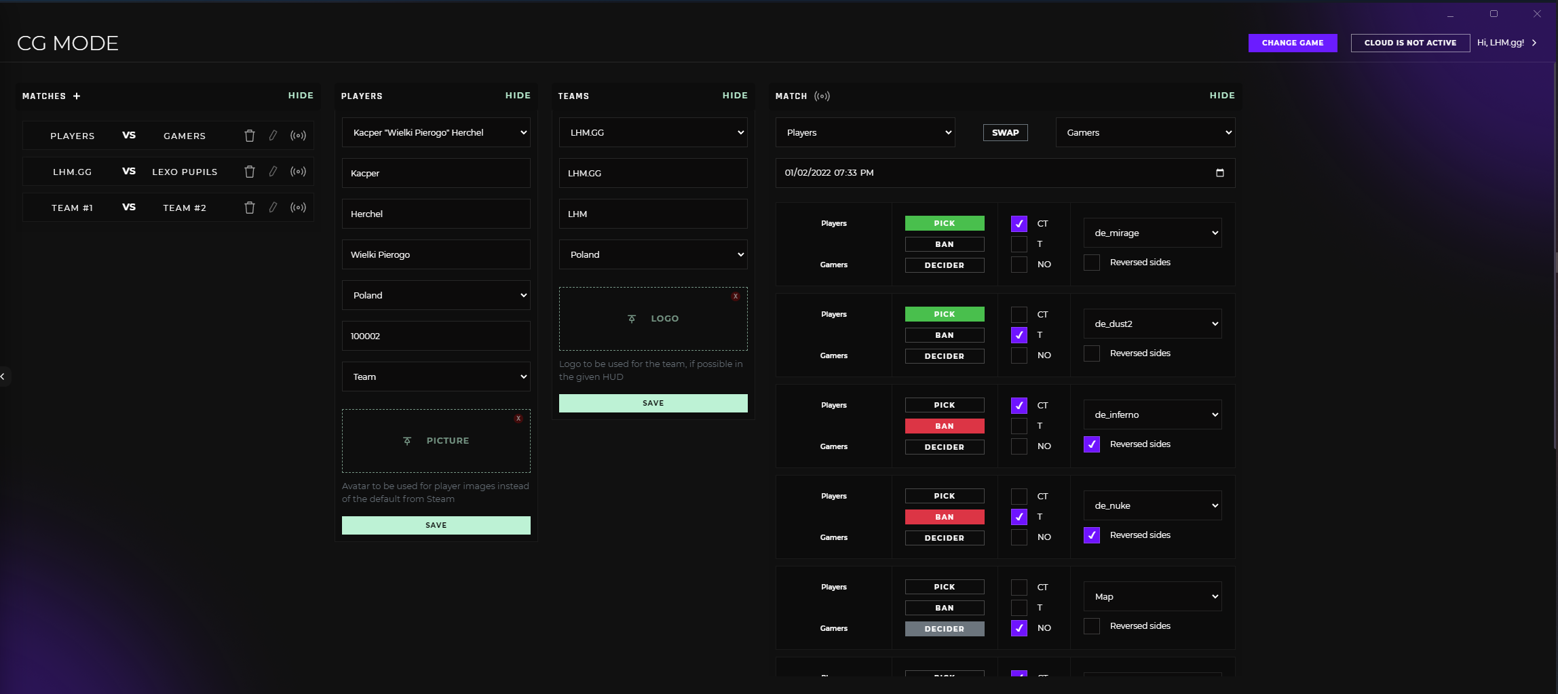The image size is (1558, 694).
Task: Open the player's Team dropdown
Action: pyautogui.click(x=436, y=377)
